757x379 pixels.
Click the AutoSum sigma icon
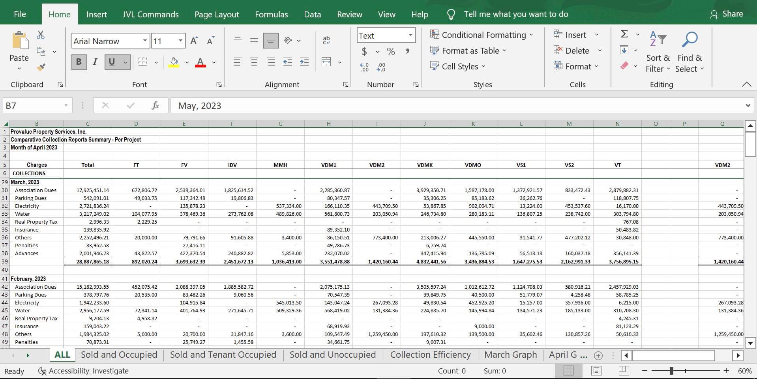click(624, 34)
